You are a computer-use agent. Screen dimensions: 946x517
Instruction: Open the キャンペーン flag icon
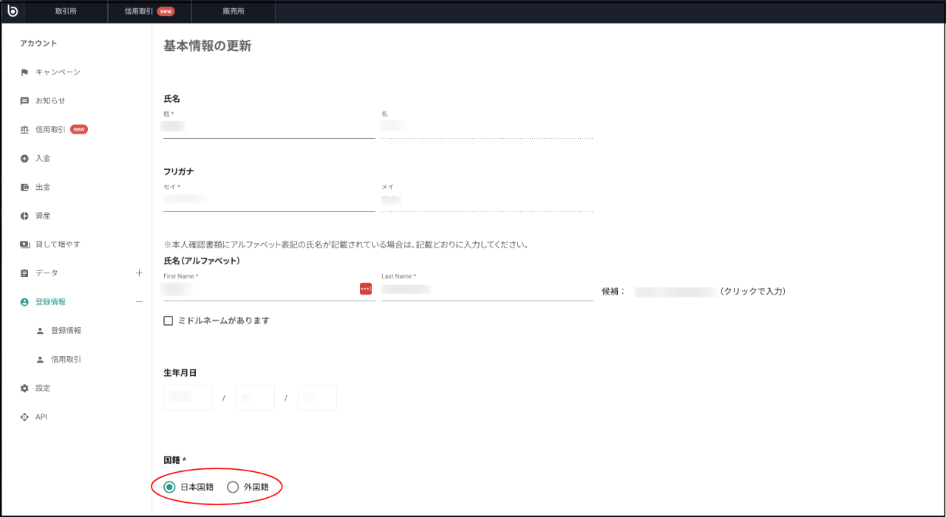(x=24, y=72)
